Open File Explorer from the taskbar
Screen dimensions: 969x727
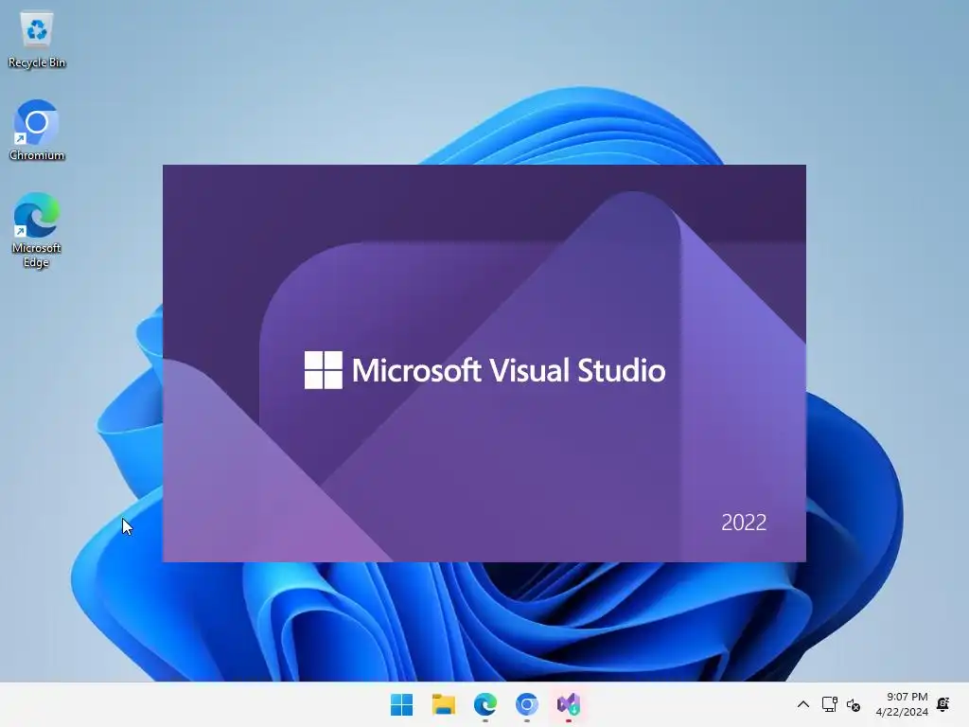[444, 704]
